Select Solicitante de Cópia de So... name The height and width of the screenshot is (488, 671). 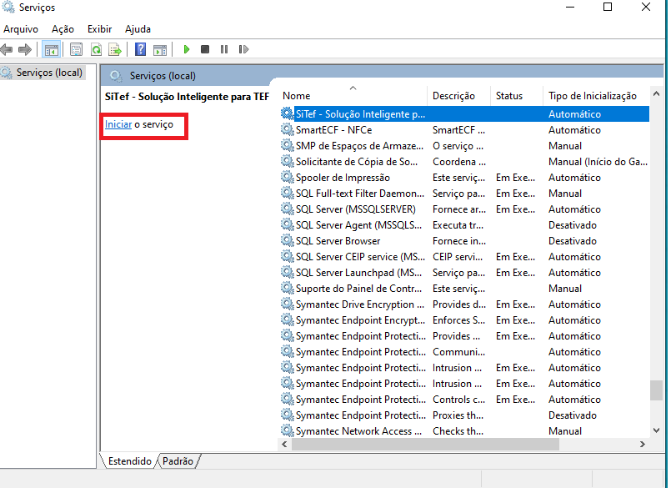(x=357, y=162)
